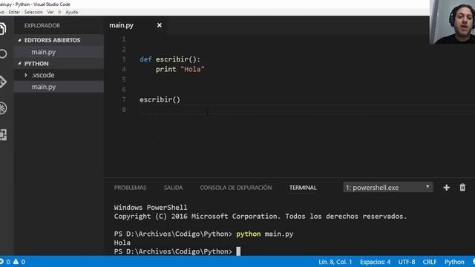The height and width of the screenshot is (267, 475).
Task: Click the warnings triangle icon in status bar
Action: coord(16,262)
